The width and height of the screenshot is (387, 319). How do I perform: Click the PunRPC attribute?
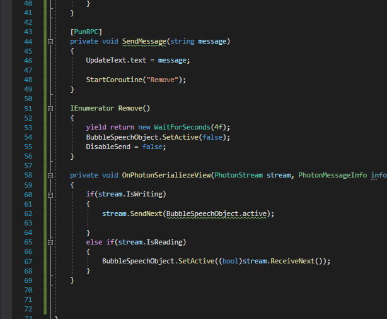(x=86, y=32)
